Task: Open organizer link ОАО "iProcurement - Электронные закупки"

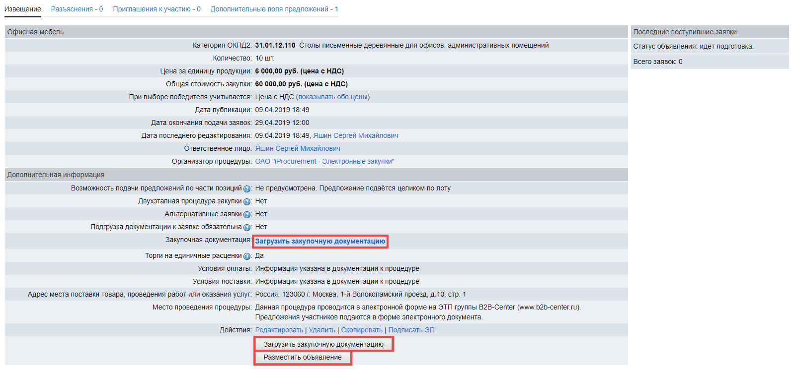Action: [x=324, y=161]
